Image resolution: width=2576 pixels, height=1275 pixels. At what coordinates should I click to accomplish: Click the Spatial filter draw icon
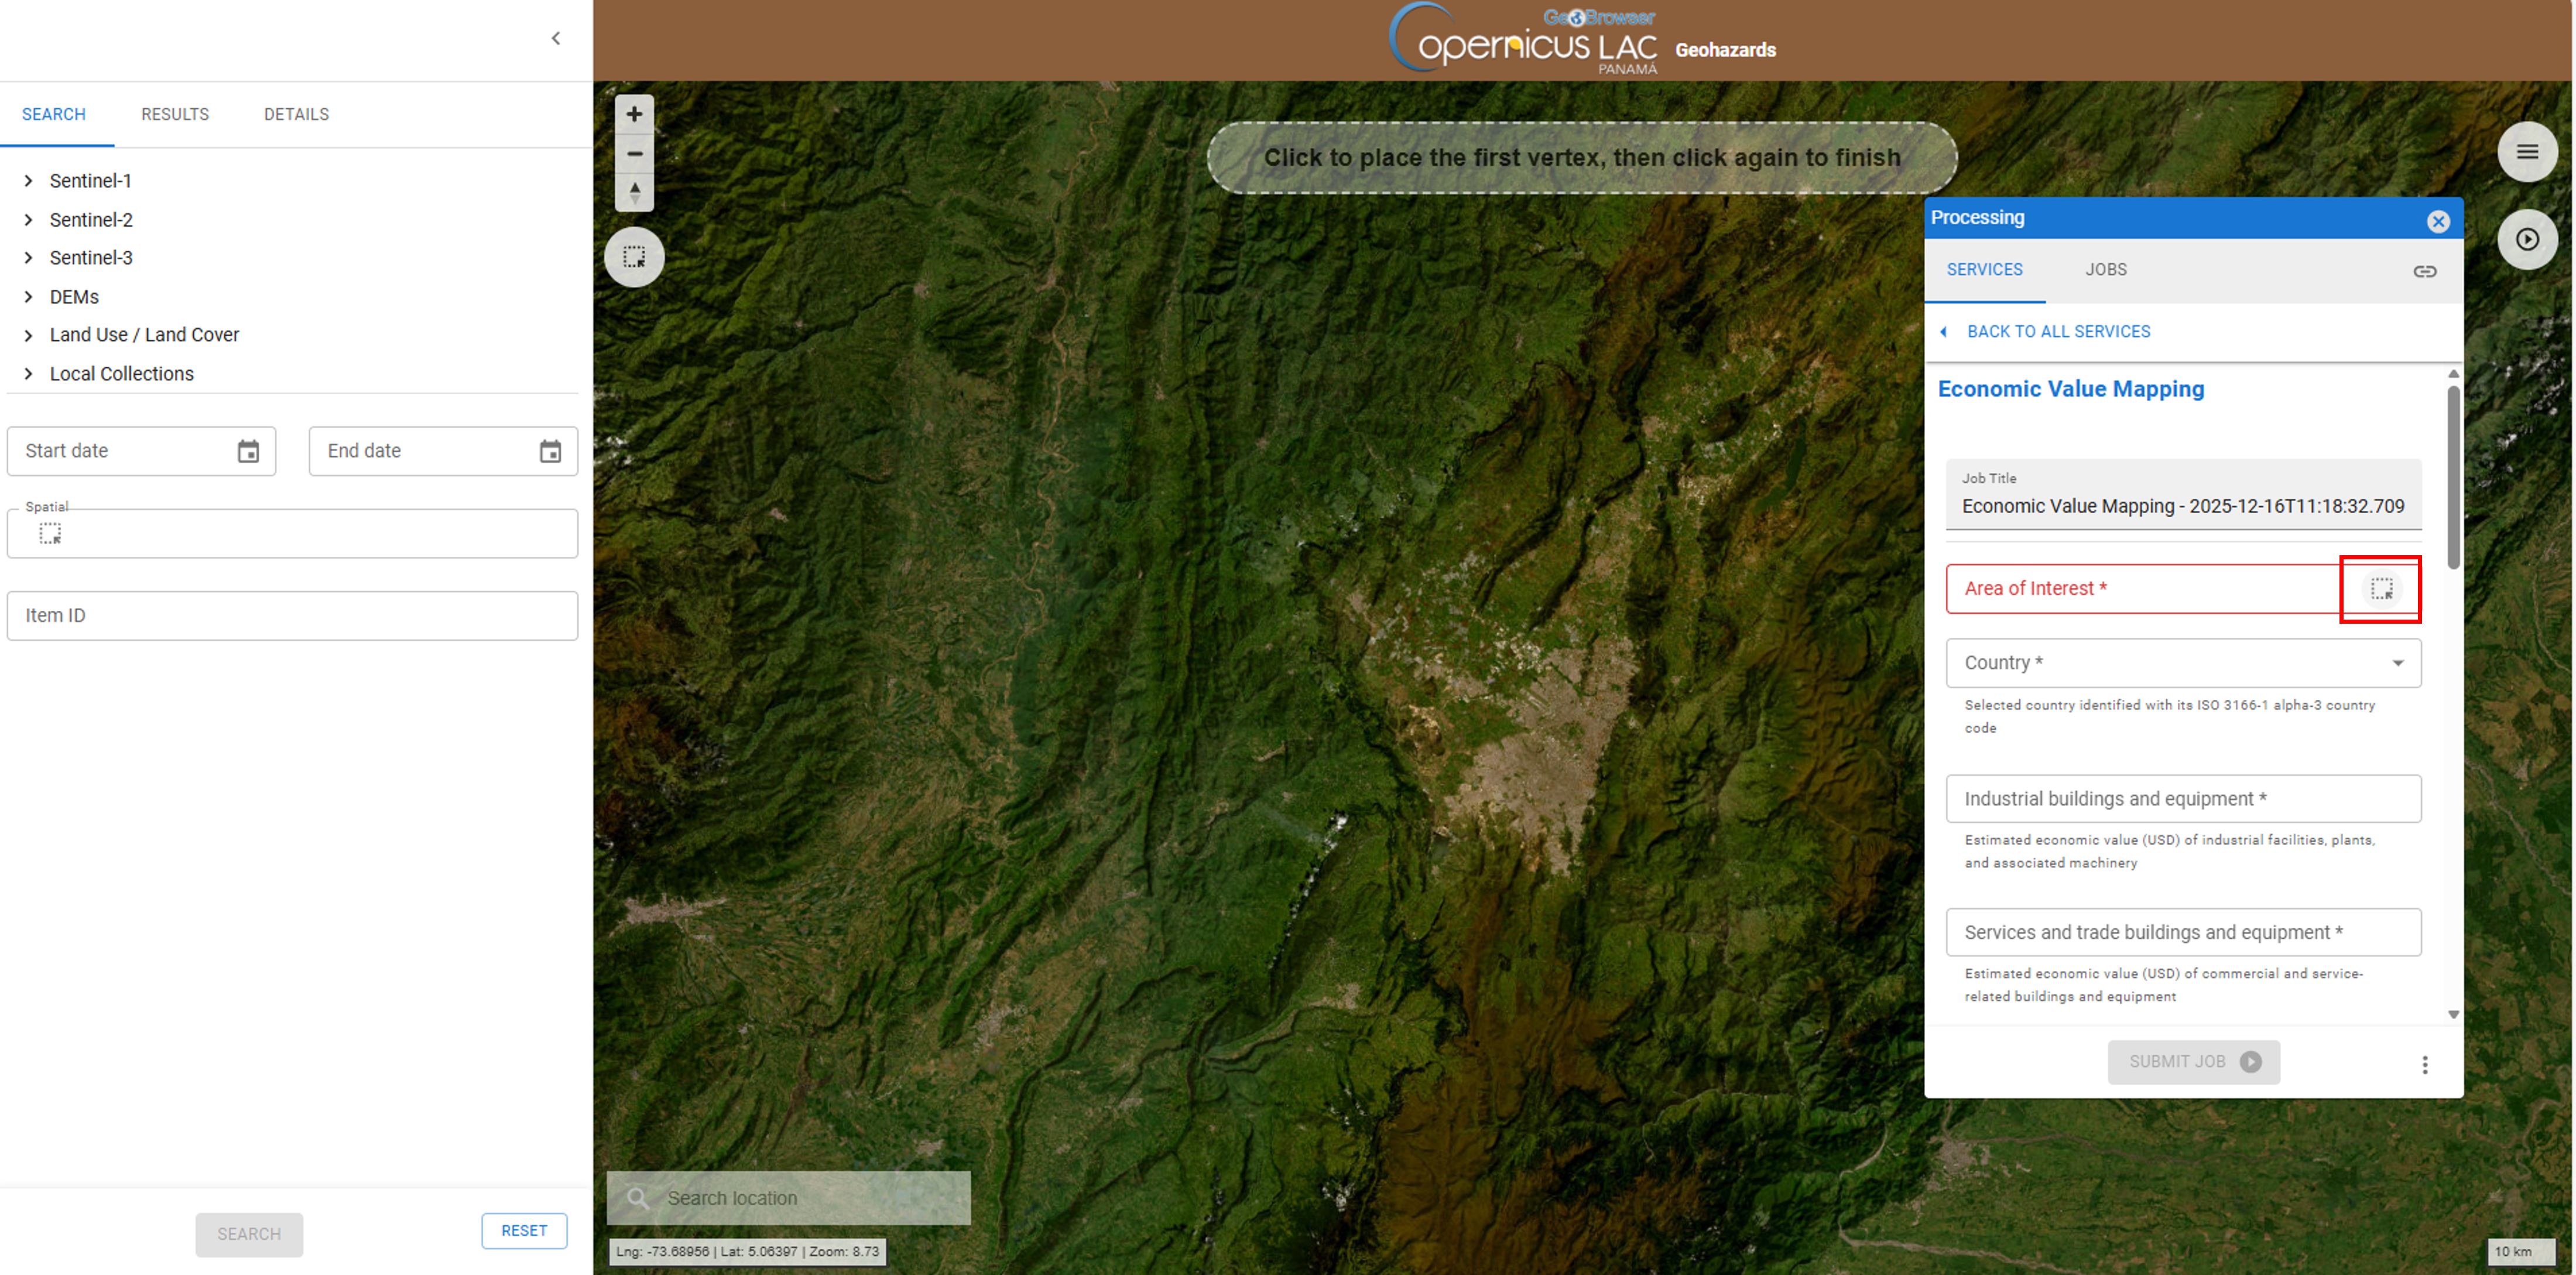point(50,534)
